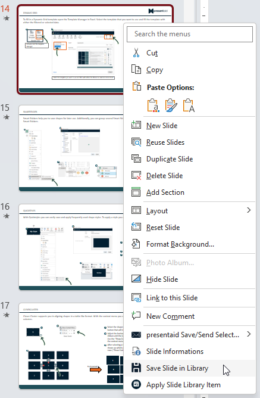The width and height of the screenshot is (260, 398).
Task: Expand presentaid Save/Send Select submenu arrow
Action: pyautogui.click(x=249, y=334)
